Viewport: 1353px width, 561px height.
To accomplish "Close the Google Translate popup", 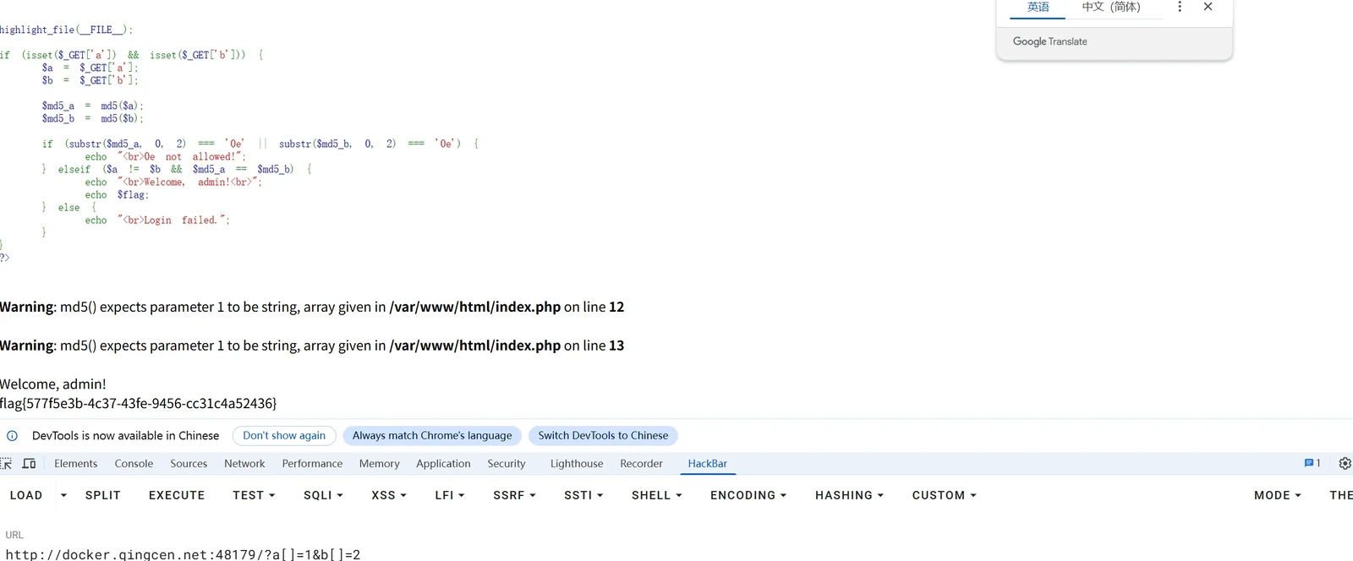I will tap(1208, 7).
